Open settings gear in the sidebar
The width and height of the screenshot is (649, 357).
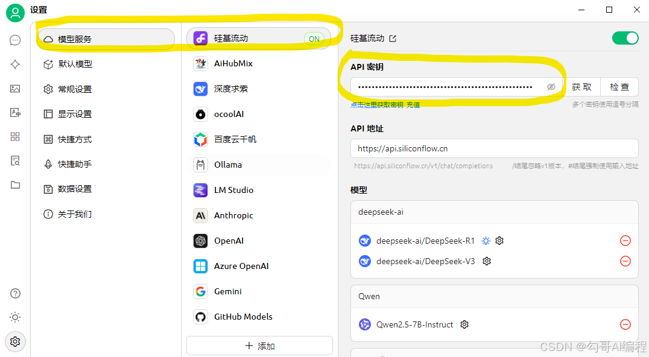coord(15,342)
